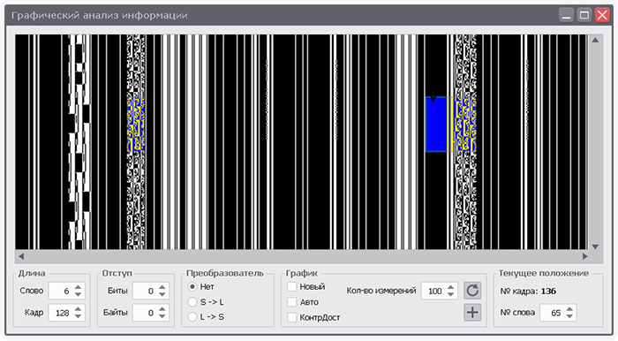Click the horizontal scrollbar right arrow
This screenshot has width=618, height=341.
pyautogui.click(x=584, y=256)
